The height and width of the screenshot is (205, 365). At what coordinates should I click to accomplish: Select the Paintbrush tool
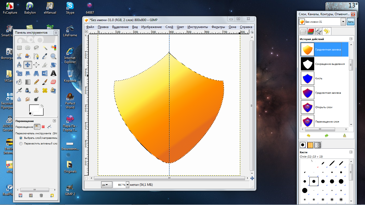pyautogui.click(x=45, y=82)
